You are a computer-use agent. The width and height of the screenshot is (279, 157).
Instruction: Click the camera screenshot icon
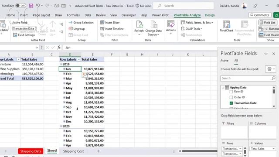[x=56, y=6]
